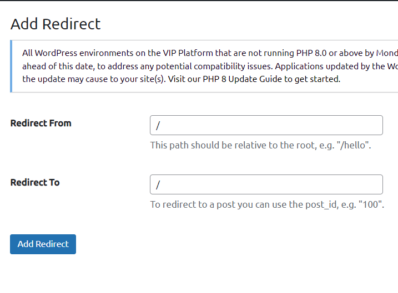The image size is (398, 293).
Task: Click the "100" post_id example text
Action: click(370, 204)
